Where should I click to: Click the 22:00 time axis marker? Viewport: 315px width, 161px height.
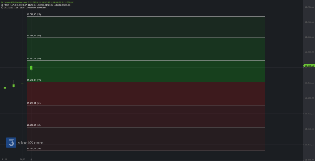click(x=22, y=159)
